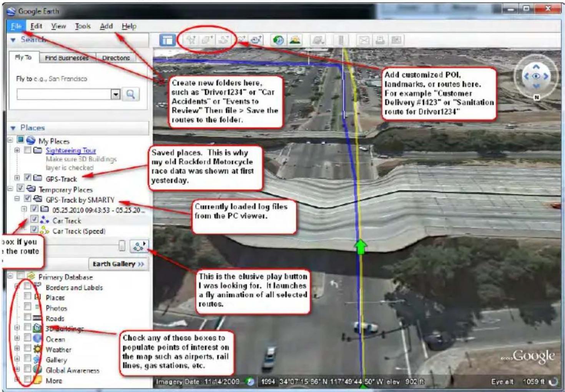Toggle the sidebar visibility toolbar button
Screen dimensions: 565x392
pos(168,40)
